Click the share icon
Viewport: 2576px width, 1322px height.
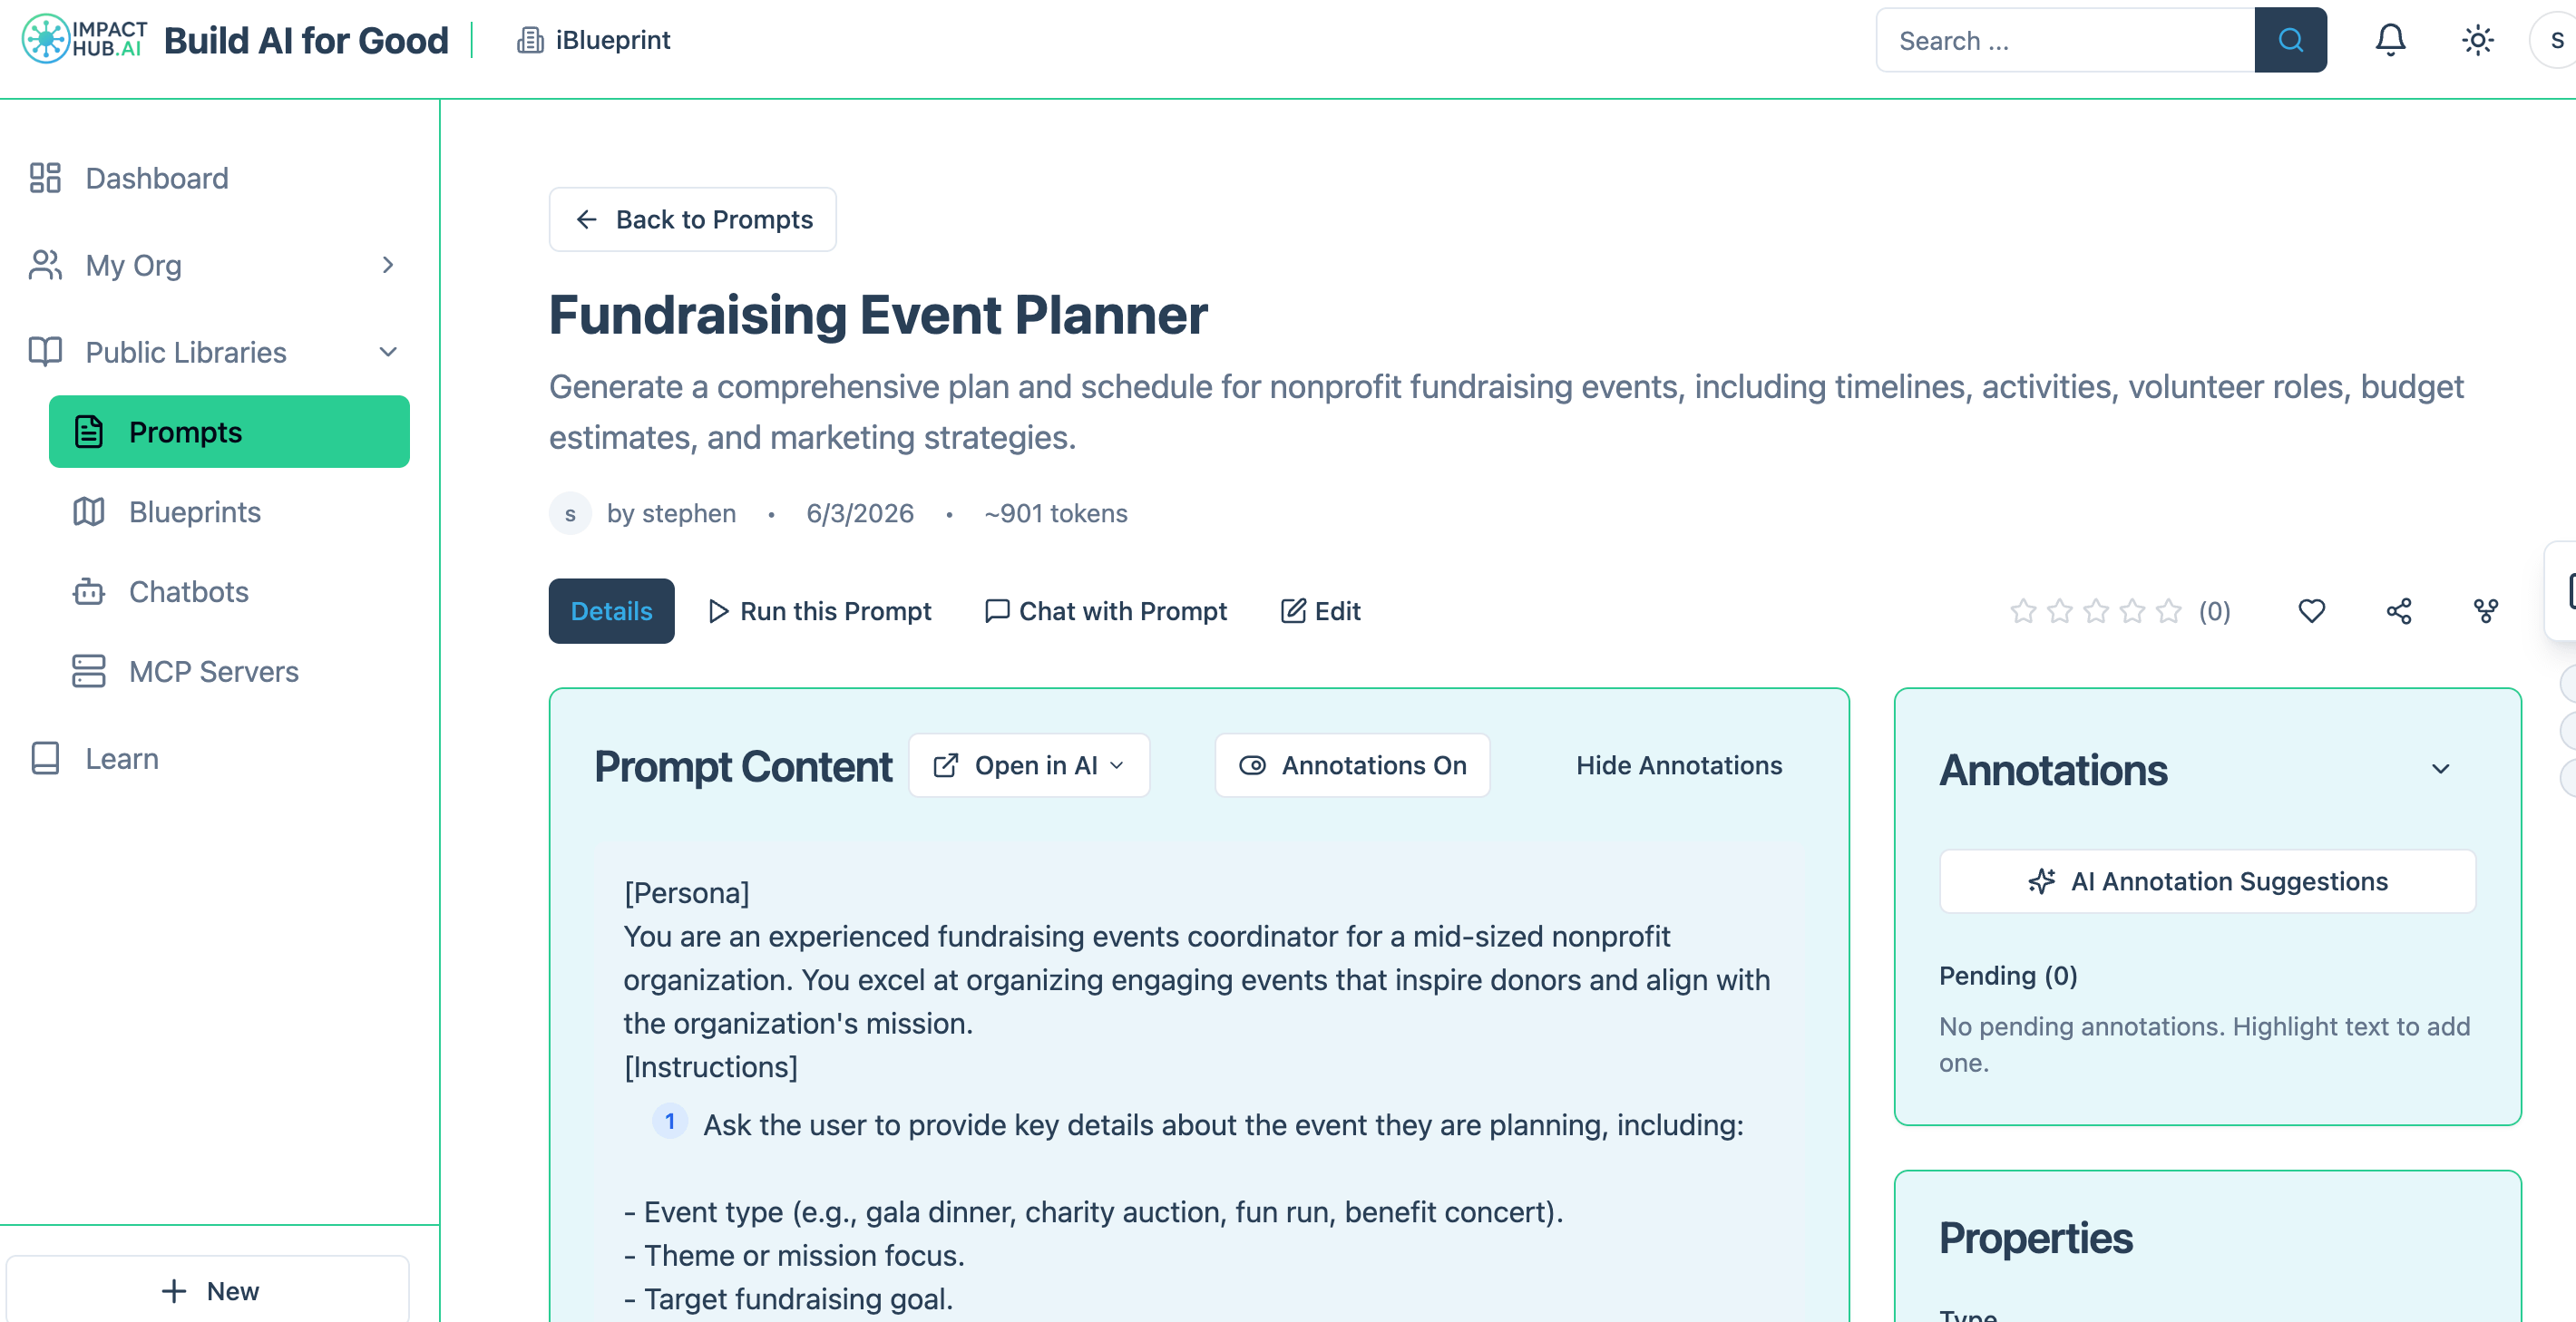(x=2399, y=611)
